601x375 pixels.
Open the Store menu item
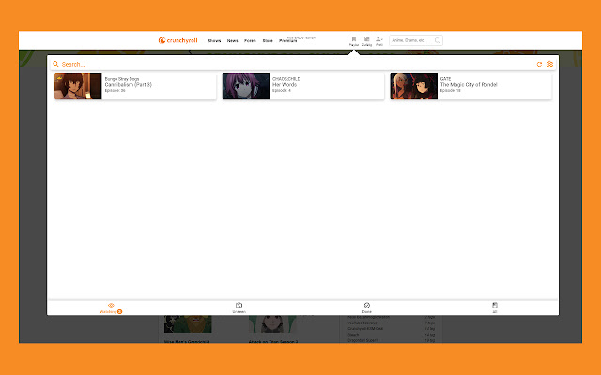268,40
